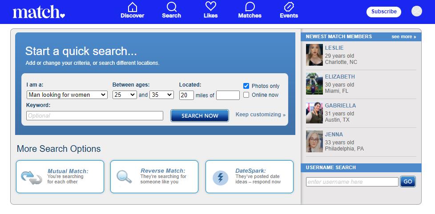Click 'Miami, FL' location text

[x=337, y=91]
